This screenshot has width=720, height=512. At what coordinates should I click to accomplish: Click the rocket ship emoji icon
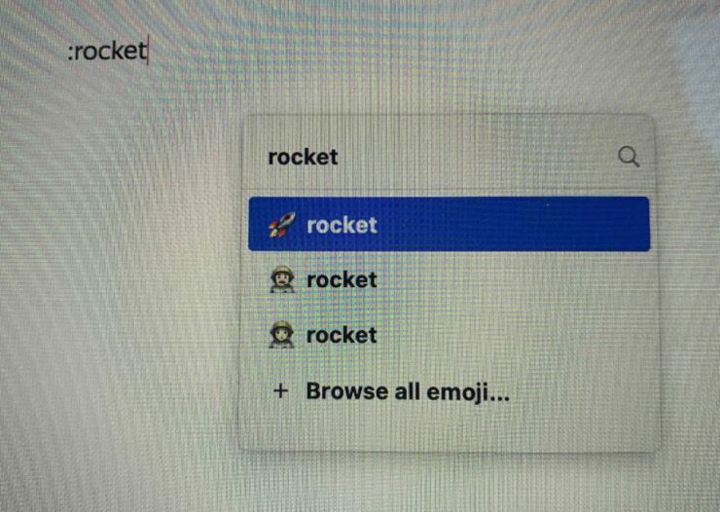(281, 225)
